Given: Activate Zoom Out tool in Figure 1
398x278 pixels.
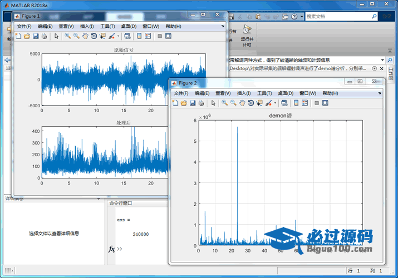Looking at the screenshot, I should click(x=76, y=36).
